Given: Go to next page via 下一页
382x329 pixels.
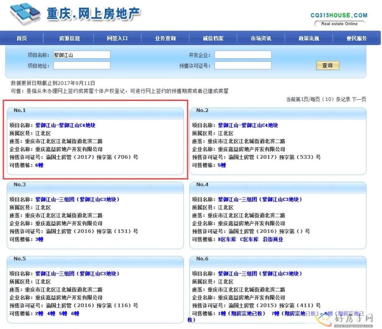Looking at the screenshot, I should pos(359,99).
